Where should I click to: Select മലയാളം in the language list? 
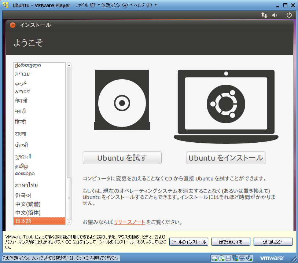39,173
